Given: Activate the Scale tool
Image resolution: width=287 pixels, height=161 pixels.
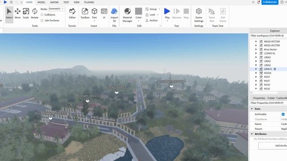Looking at the screenshot, I should [26, 14].
